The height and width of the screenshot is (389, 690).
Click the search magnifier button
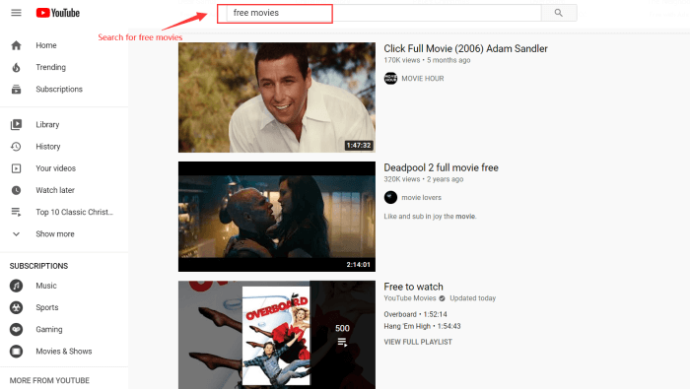tap(559, 13)
